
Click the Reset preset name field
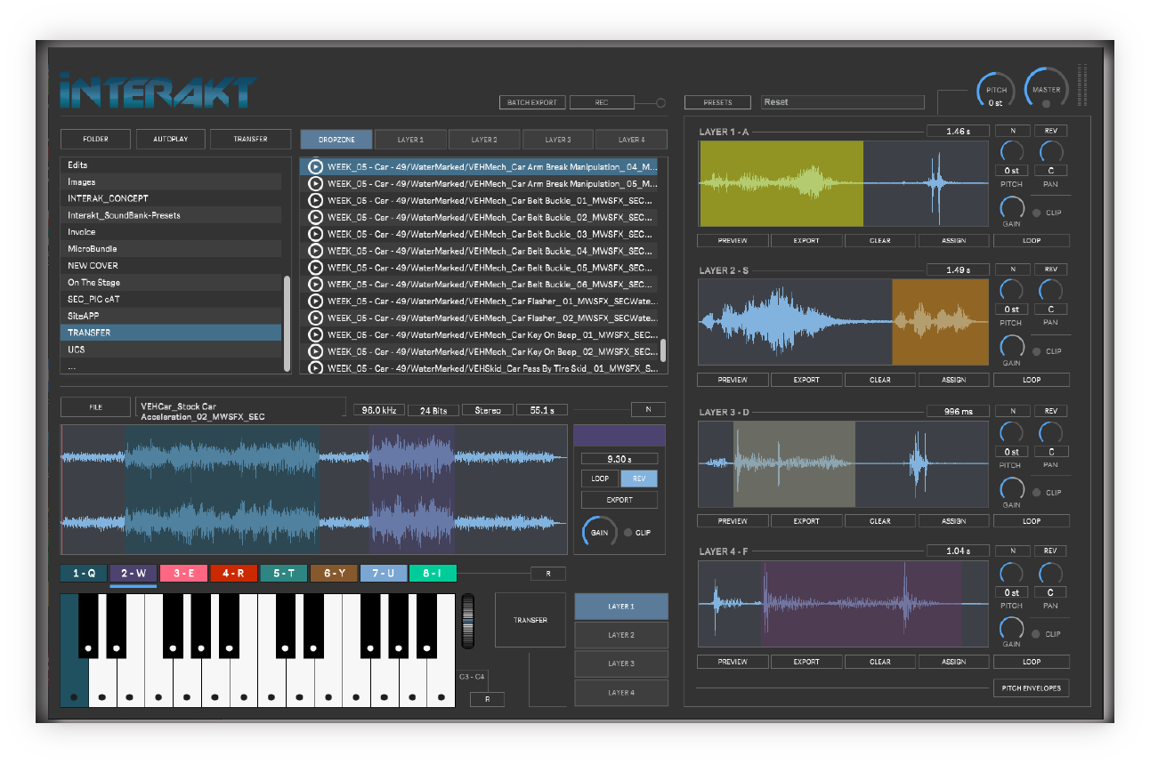tap(842, 102)
